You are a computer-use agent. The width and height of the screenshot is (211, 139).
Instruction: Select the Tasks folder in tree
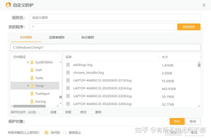click(x=39, y=78)
